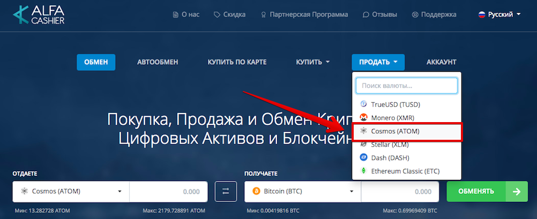This screenshot has width=537, height=219.
Task: Open the Русский language dropdown
Action: [499, 14]
